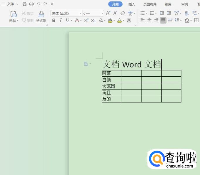Open the 审阅 tab
The image size is (200, 175).
(184, 4)
